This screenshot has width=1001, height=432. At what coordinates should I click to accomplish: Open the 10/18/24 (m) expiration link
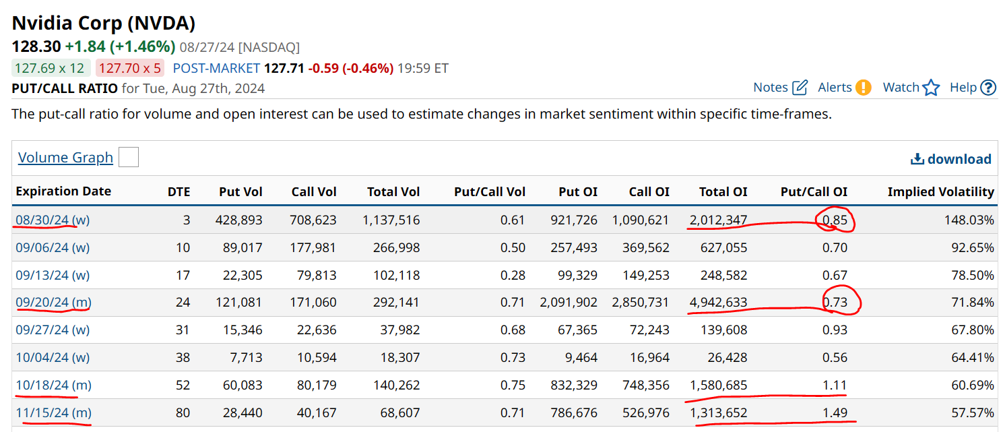click(53, 385)
